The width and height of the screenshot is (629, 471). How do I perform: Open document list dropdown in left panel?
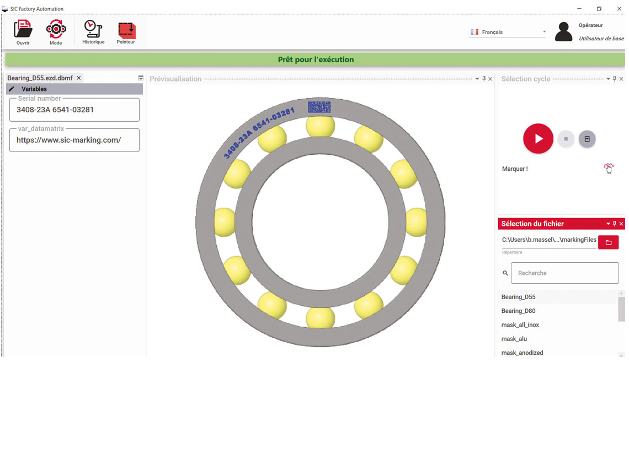click(141, 78)
